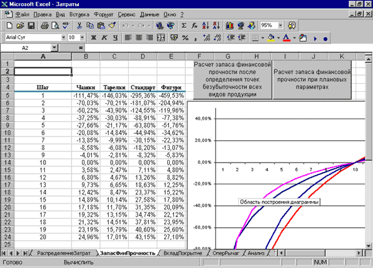
Task: Decrease indent icon
Action: tap(231, 38)
